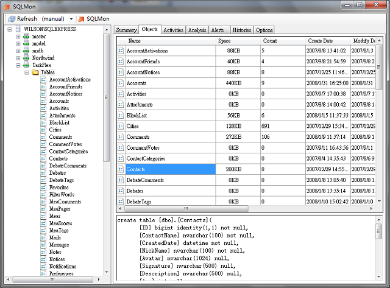Click the Tables folder icon
Viewport: 390px width, 288px height.
(35, 72)
